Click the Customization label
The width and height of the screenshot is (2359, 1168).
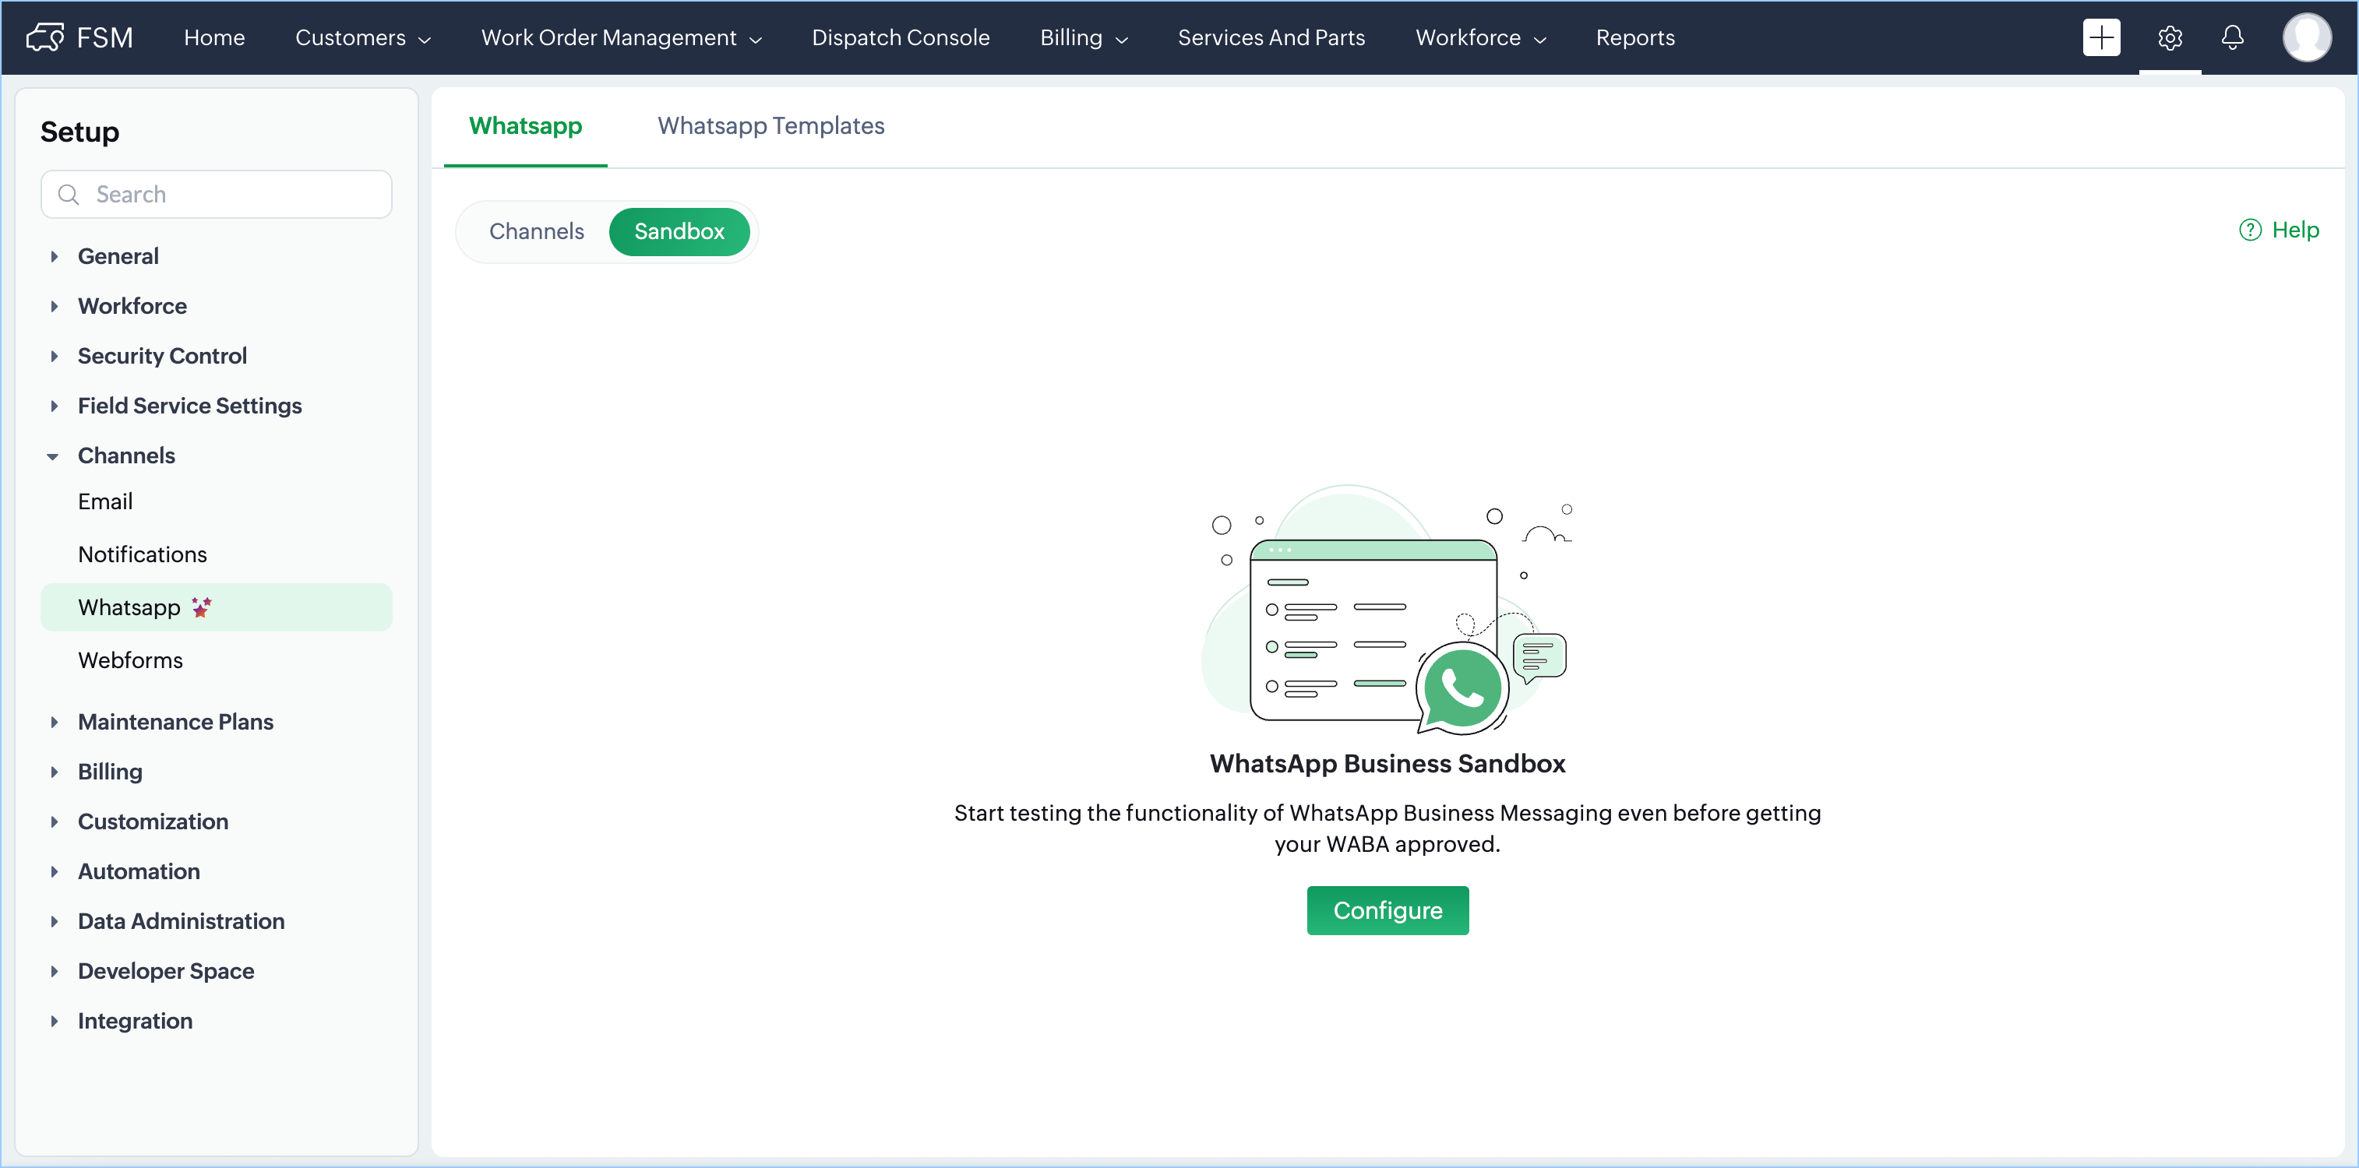click(153, 822)
